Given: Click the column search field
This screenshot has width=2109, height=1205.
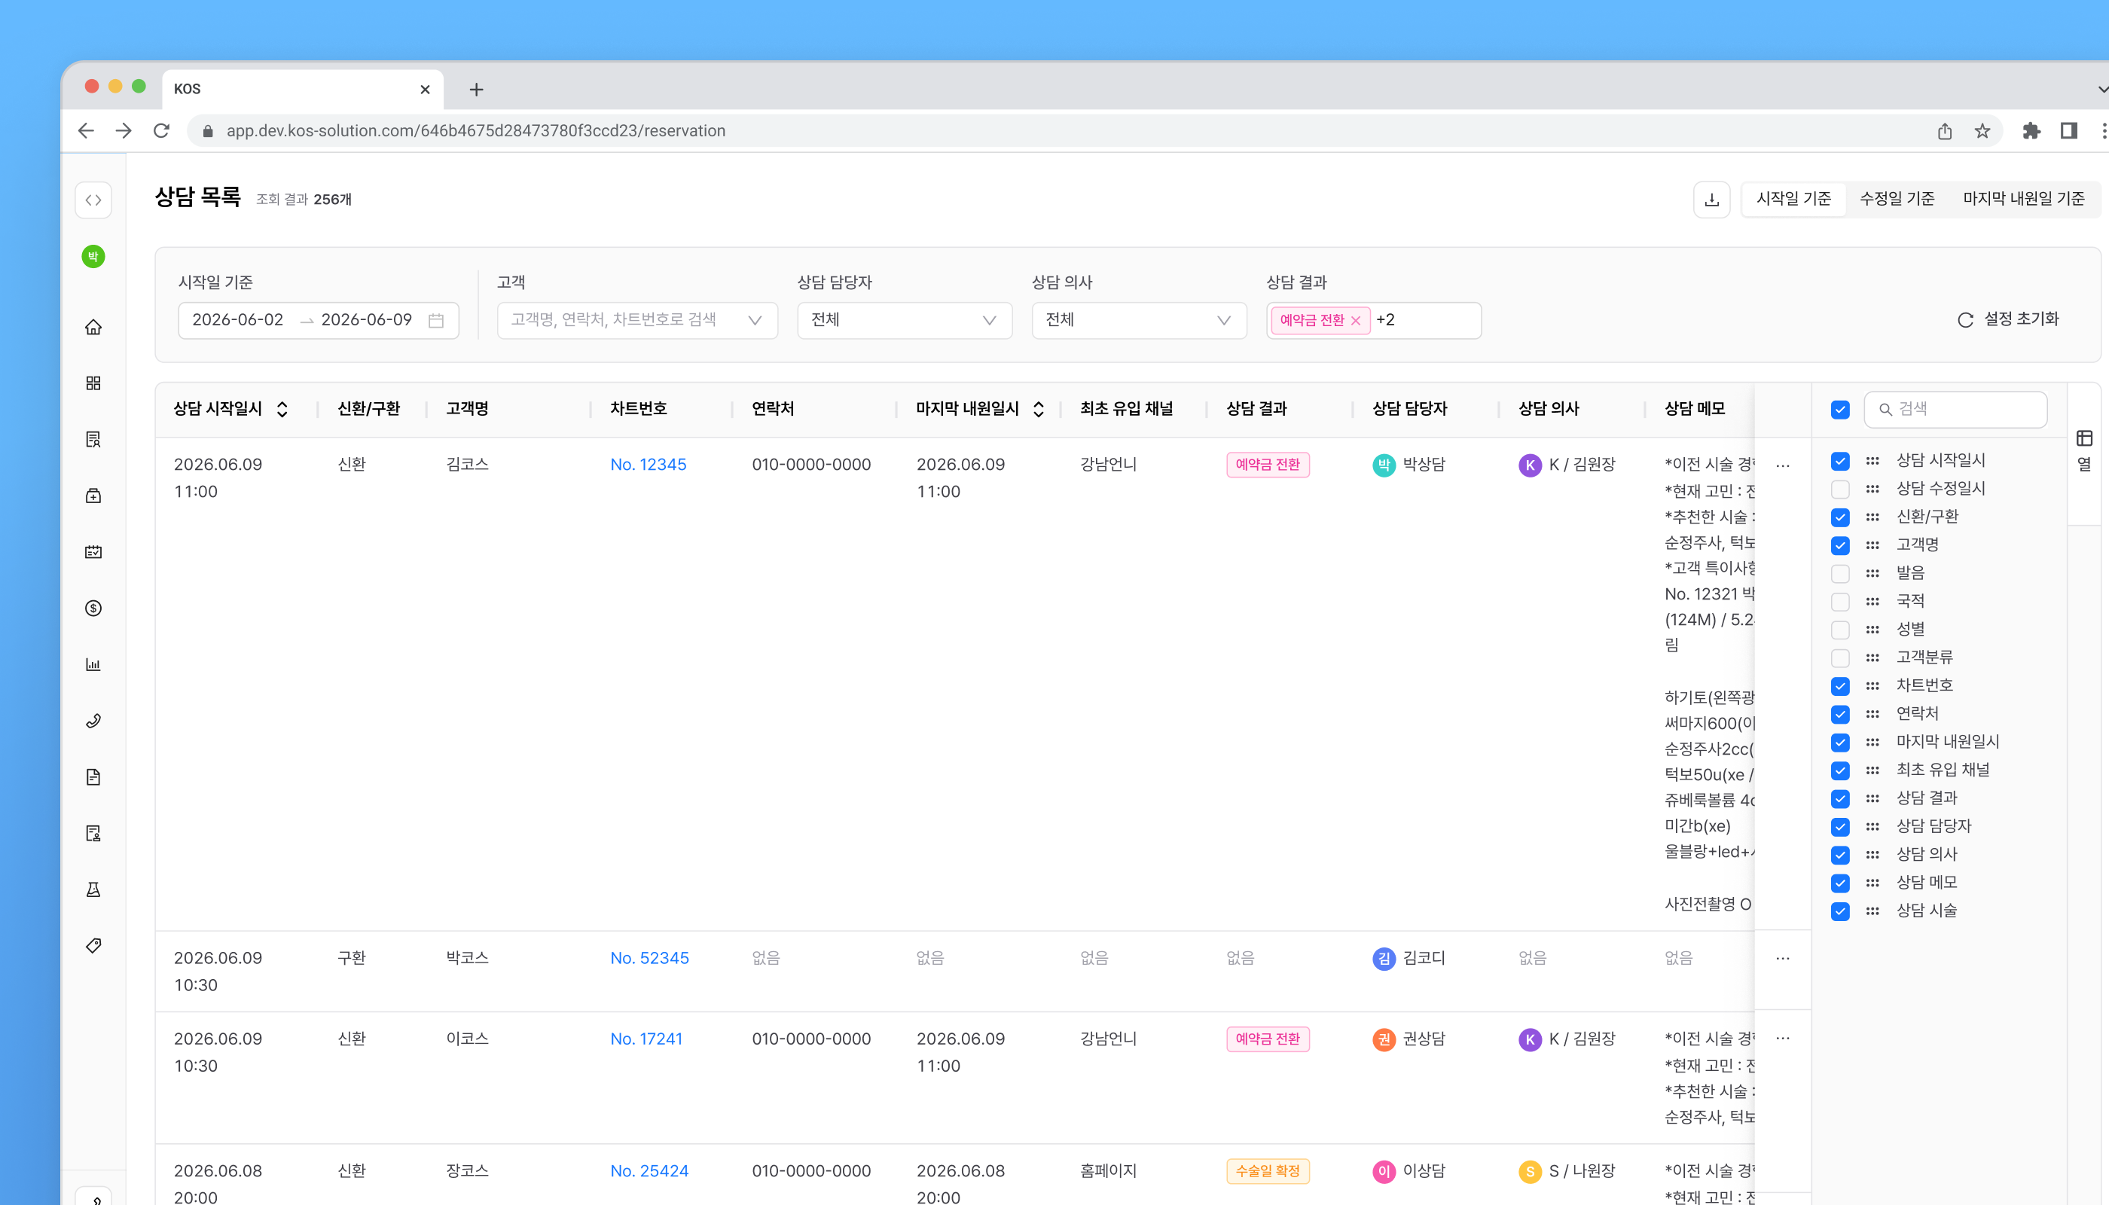Looking at the screenshot, I should pos(1956,409).
